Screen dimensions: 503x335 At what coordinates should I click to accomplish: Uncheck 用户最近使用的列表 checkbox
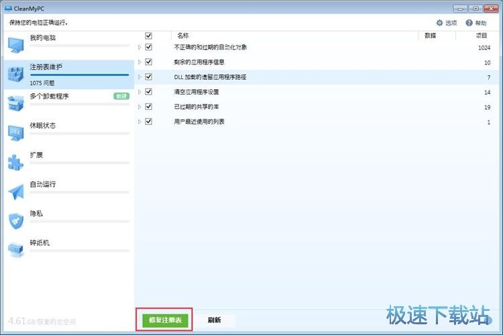pos(148,121)
